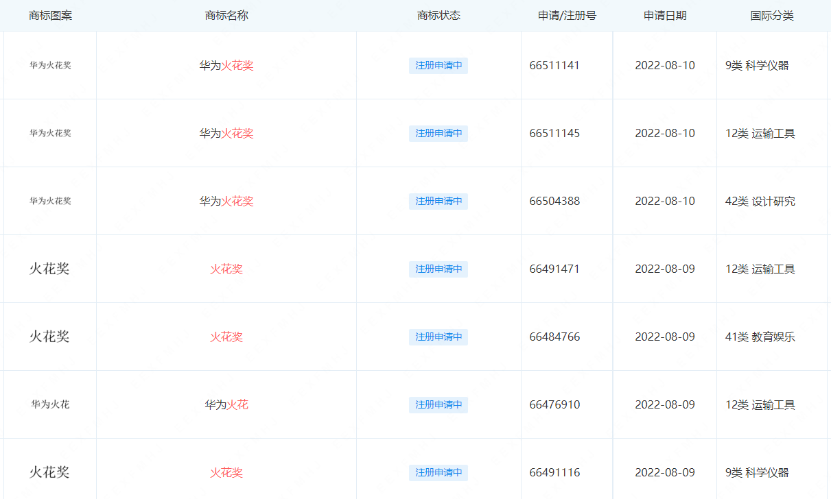Click 注册申请中 status tag for 66476910
The image size is (831, 499).
(x=438, y=404)
